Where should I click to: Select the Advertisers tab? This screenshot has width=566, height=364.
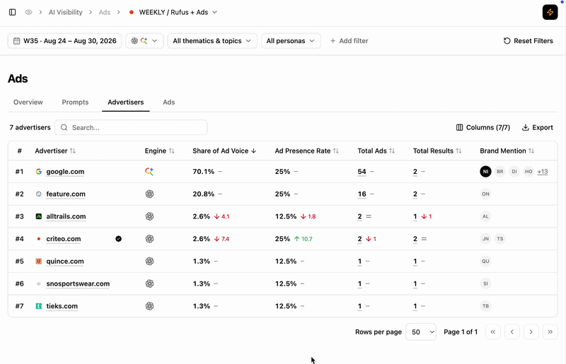coord(126,102)
